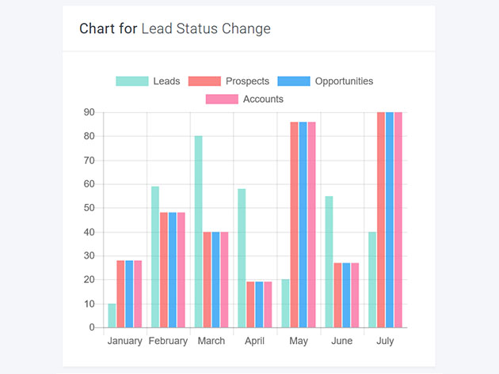Click the May Leads bar
Screen dimensions: 499x374
point(285,304)
